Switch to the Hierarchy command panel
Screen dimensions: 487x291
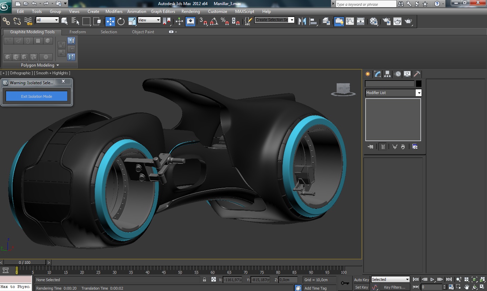click(x=387, y=74)
